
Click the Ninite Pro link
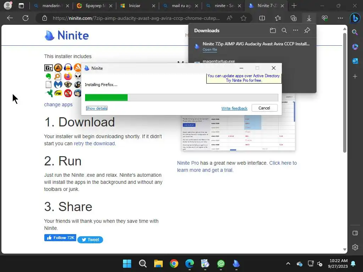[x=188, y=163]
